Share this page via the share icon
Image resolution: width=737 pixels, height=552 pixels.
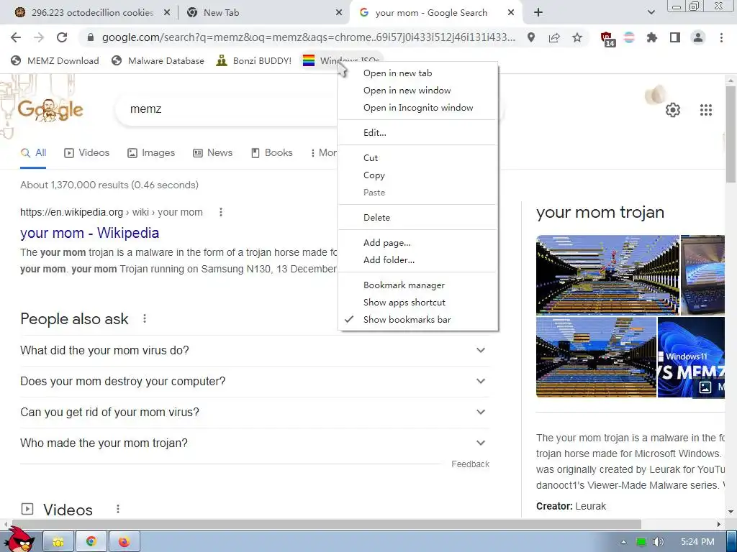pyautogui.click(x=554, y=37)
